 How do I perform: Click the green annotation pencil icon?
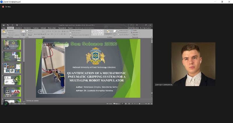6,104
